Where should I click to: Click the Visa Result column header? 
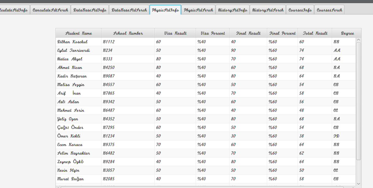[175, 33]
